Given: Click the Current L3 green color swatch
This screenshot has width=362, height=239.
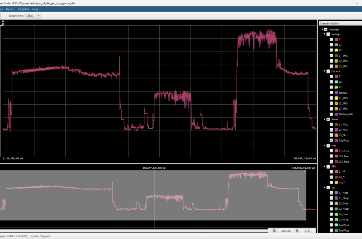Looking at the screenshot, I should [336, 87].
